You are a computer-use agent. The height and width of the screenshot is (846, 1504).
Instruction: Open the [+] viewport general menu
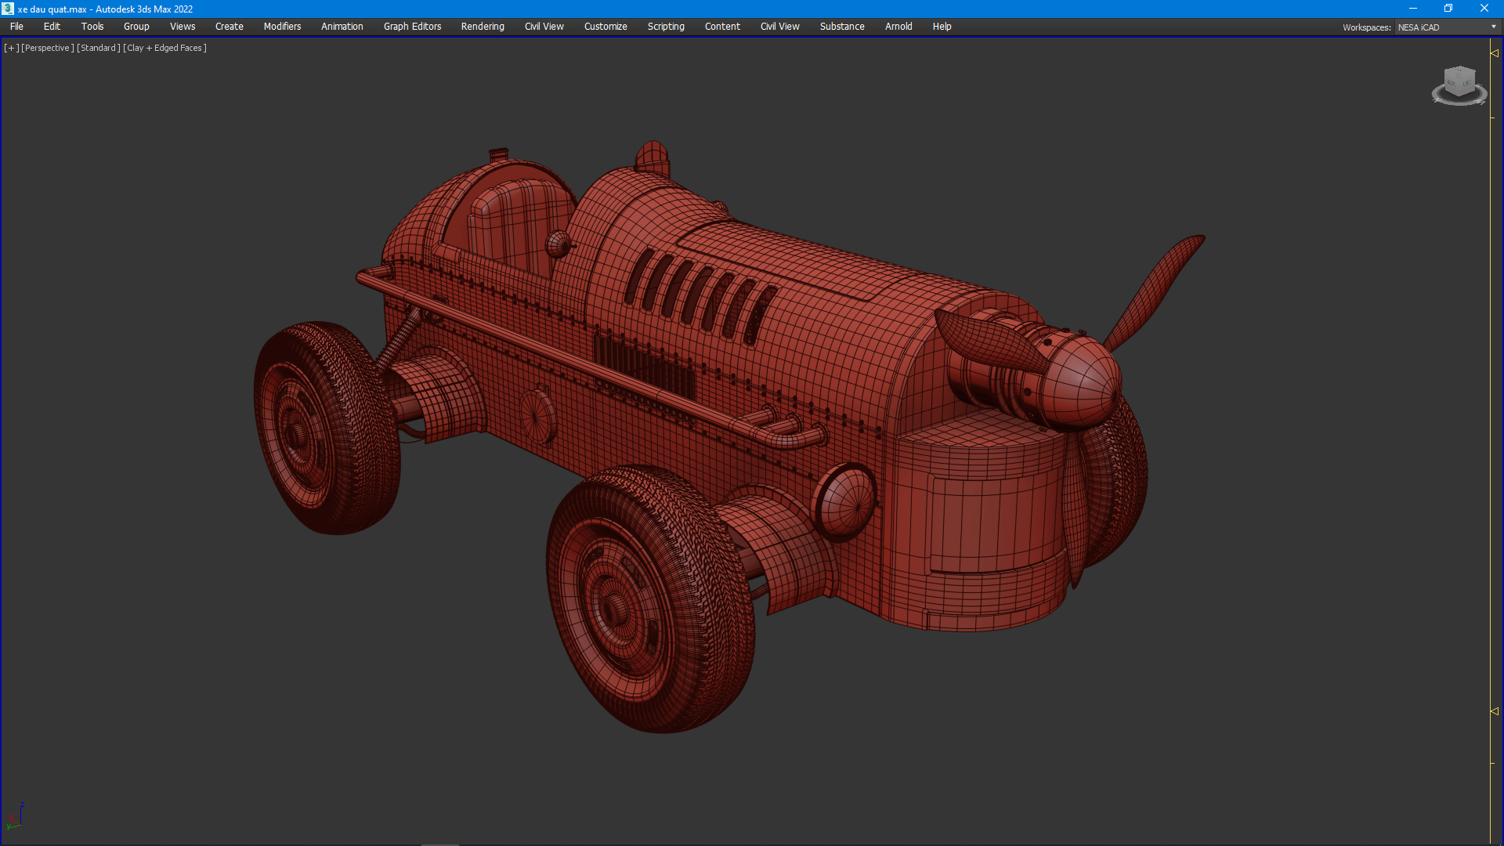[11, 48]
